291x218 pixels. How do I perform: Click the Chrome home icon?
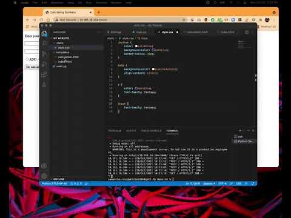48,20
